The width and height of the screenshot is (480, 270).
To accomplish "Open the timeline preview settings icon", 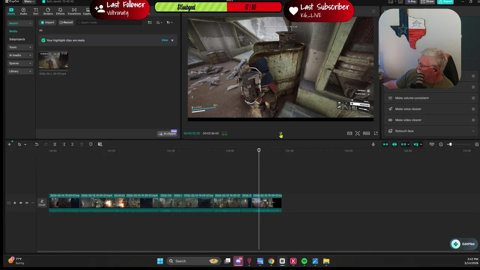I will [432, 144].
